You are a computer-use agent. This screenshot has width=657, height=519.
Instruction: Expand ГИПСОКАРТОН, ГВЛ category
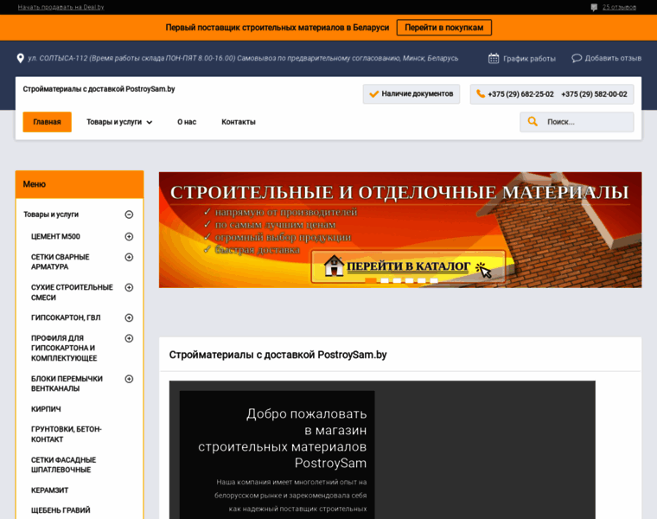(129, 317)
